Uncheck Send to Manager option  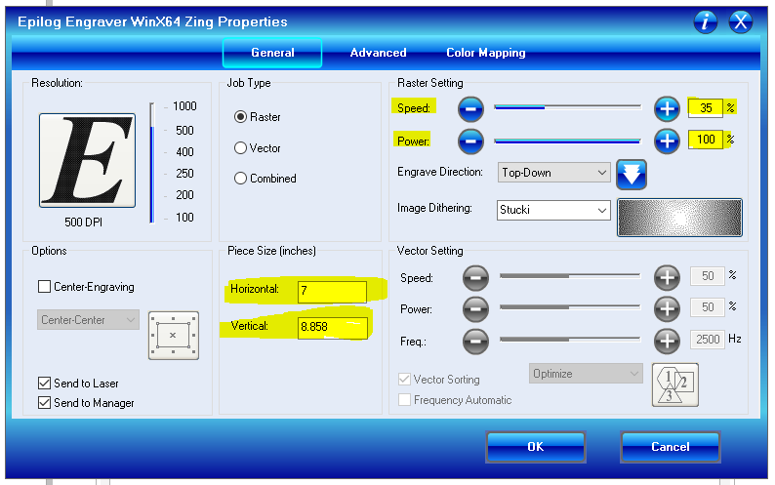coord(45,403)
